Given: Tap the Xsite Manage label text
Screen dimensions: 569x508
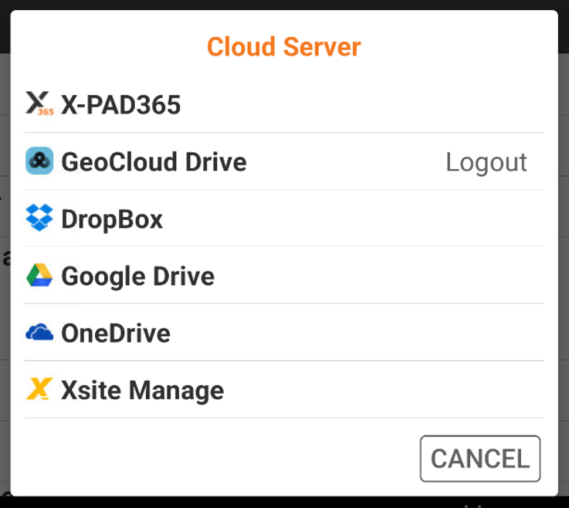Looking at the screenshot, I should (x=143, y=390).
